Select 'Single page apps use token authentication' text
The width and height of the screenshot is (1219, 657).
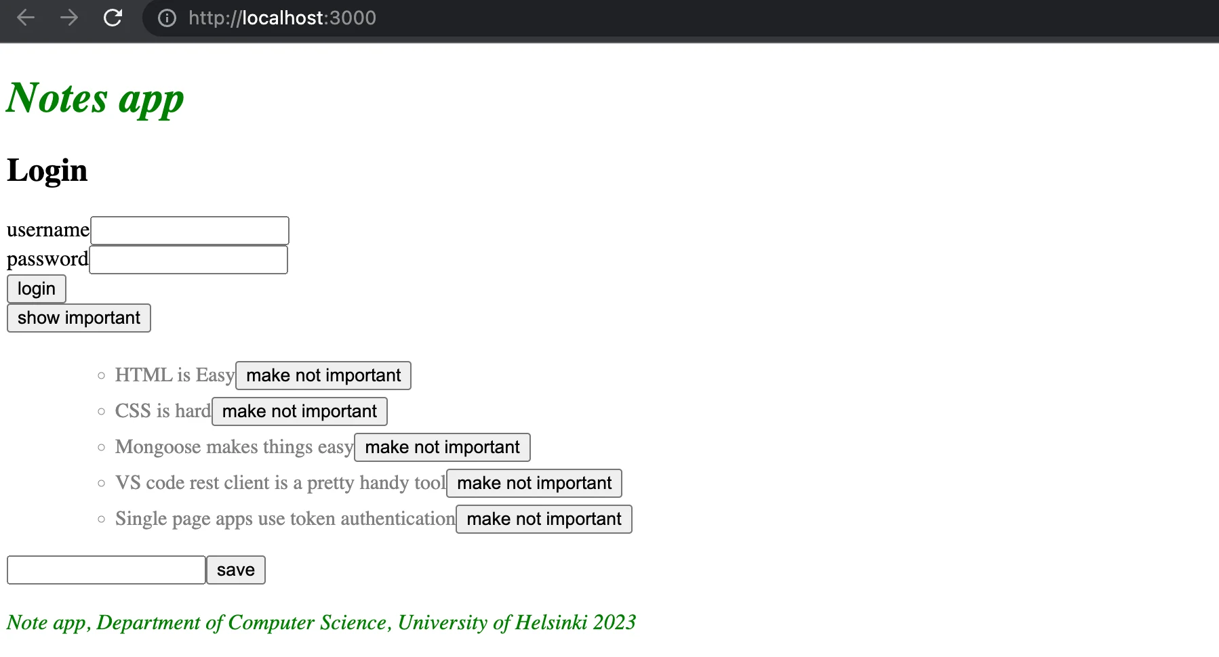click(x=285, y=519)
